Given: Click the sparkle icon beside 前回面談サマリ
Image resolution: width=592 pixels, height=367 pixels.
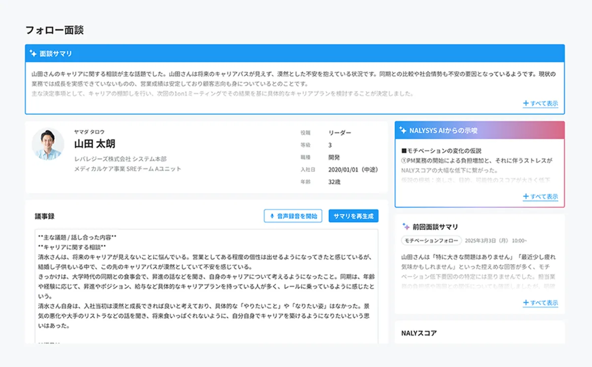Looking at the screenshot, I should [406, 227].
